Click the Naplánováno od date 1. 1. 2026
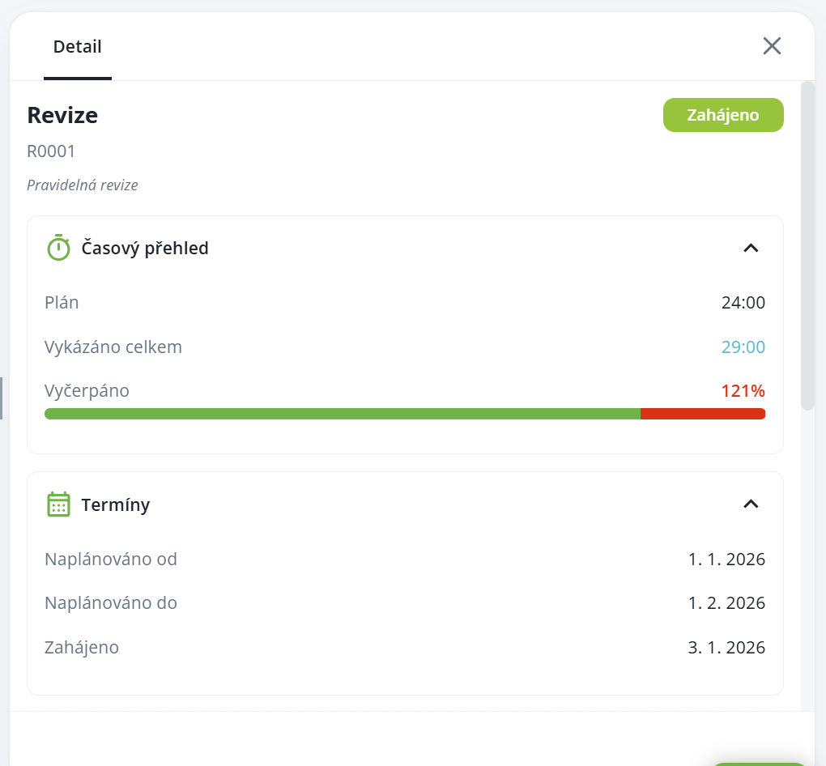 coord(726,560)
